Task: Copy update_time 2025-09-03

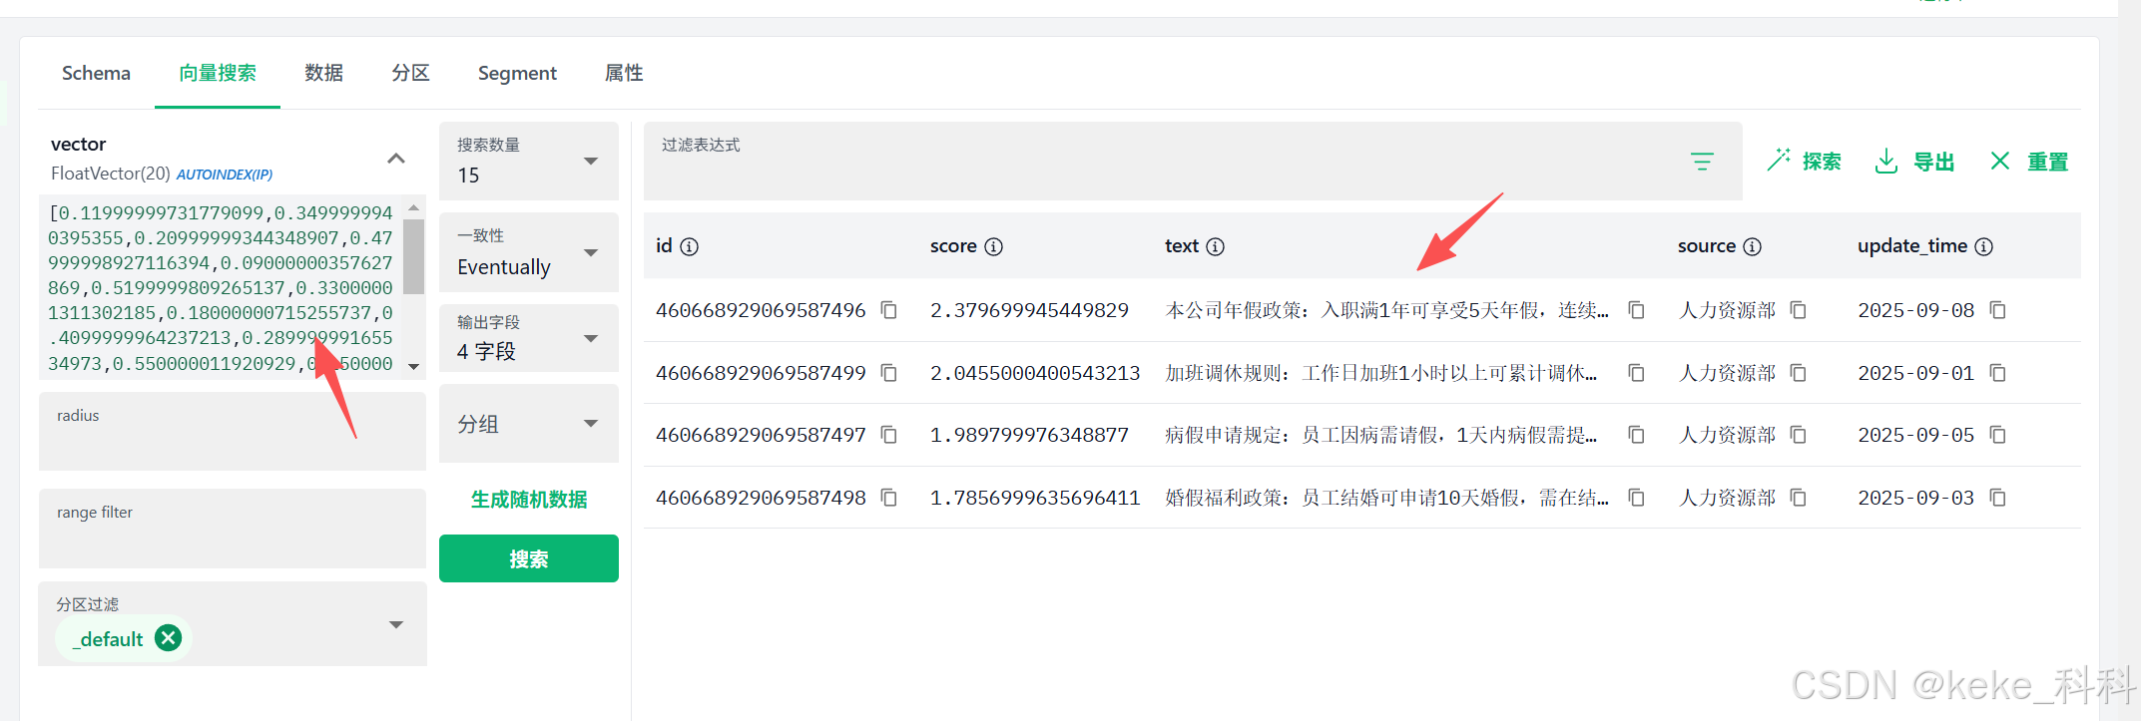Action: [x=1997, y=498]
